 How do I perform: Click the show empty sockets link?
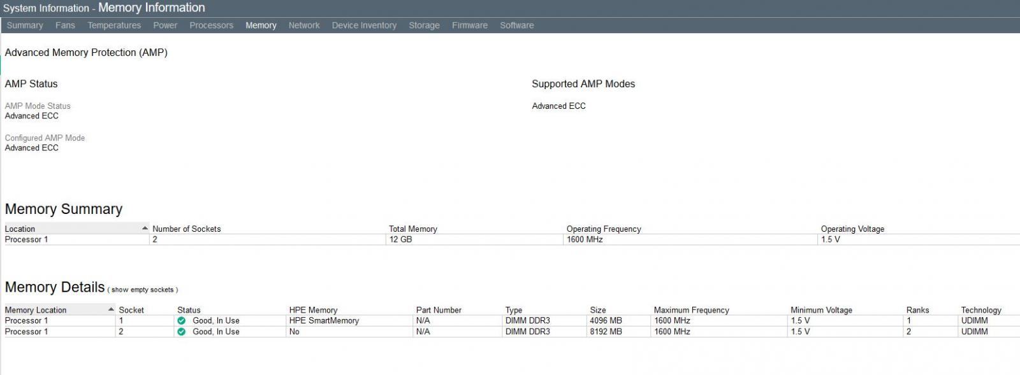(x=143, y=290)
